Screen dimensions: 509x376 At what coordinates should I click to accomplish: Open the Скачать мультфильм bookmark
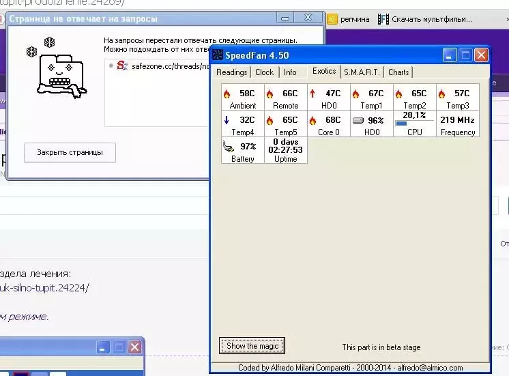[x=424, y=19]
